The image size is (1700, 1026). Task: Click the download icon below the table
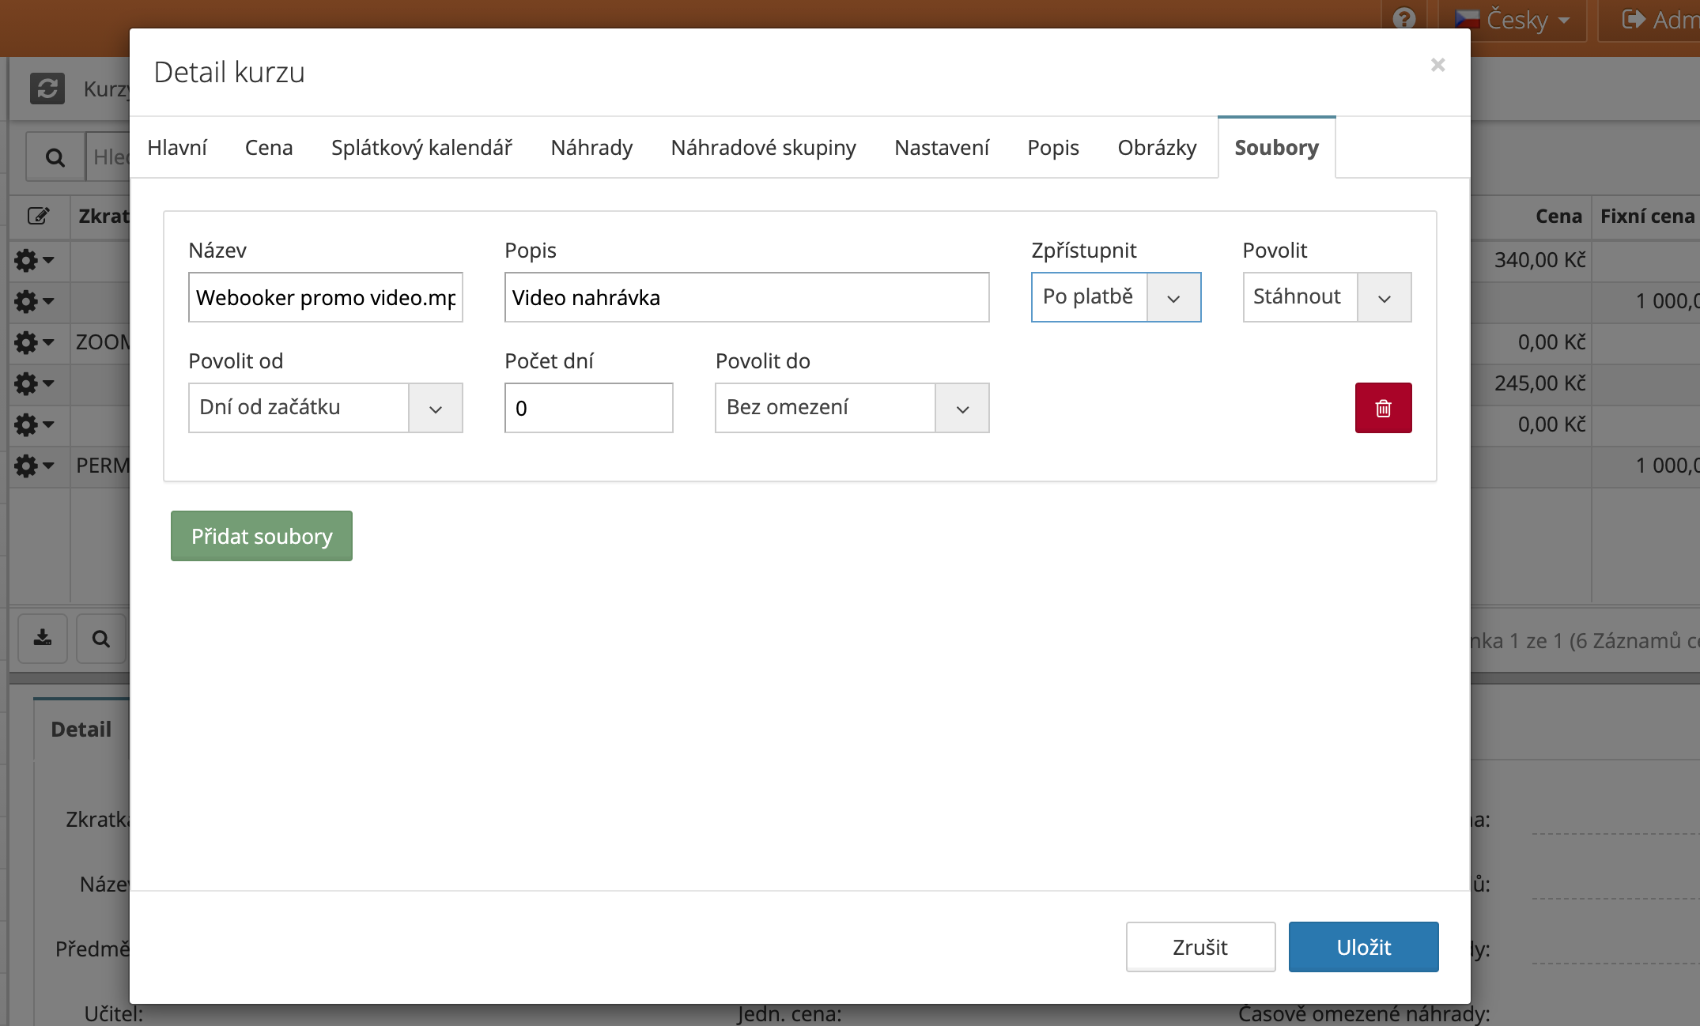[x=43, y=638]
